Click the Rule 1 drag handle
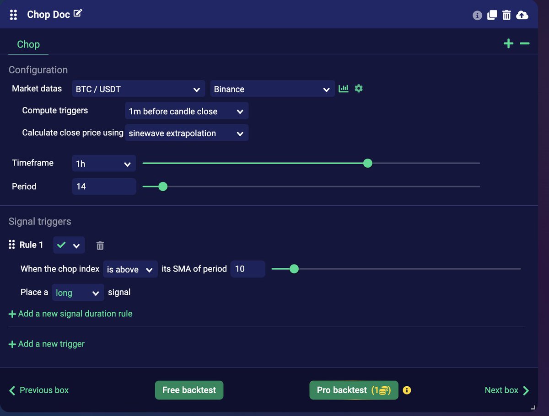Viewport: 549px width, 416px height. click(12, 245)
